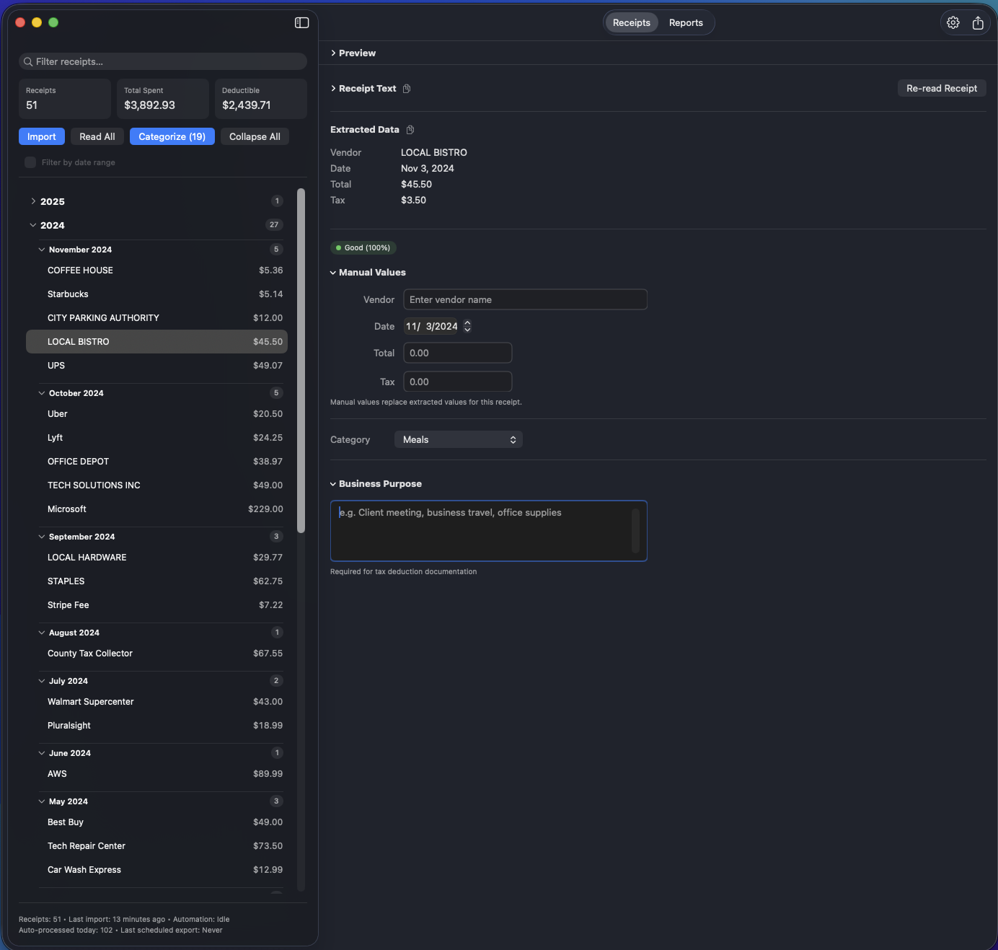The image size is (998, 950).
Task: Toggle the sidebar visibility icon
Action: coord(301,22)
